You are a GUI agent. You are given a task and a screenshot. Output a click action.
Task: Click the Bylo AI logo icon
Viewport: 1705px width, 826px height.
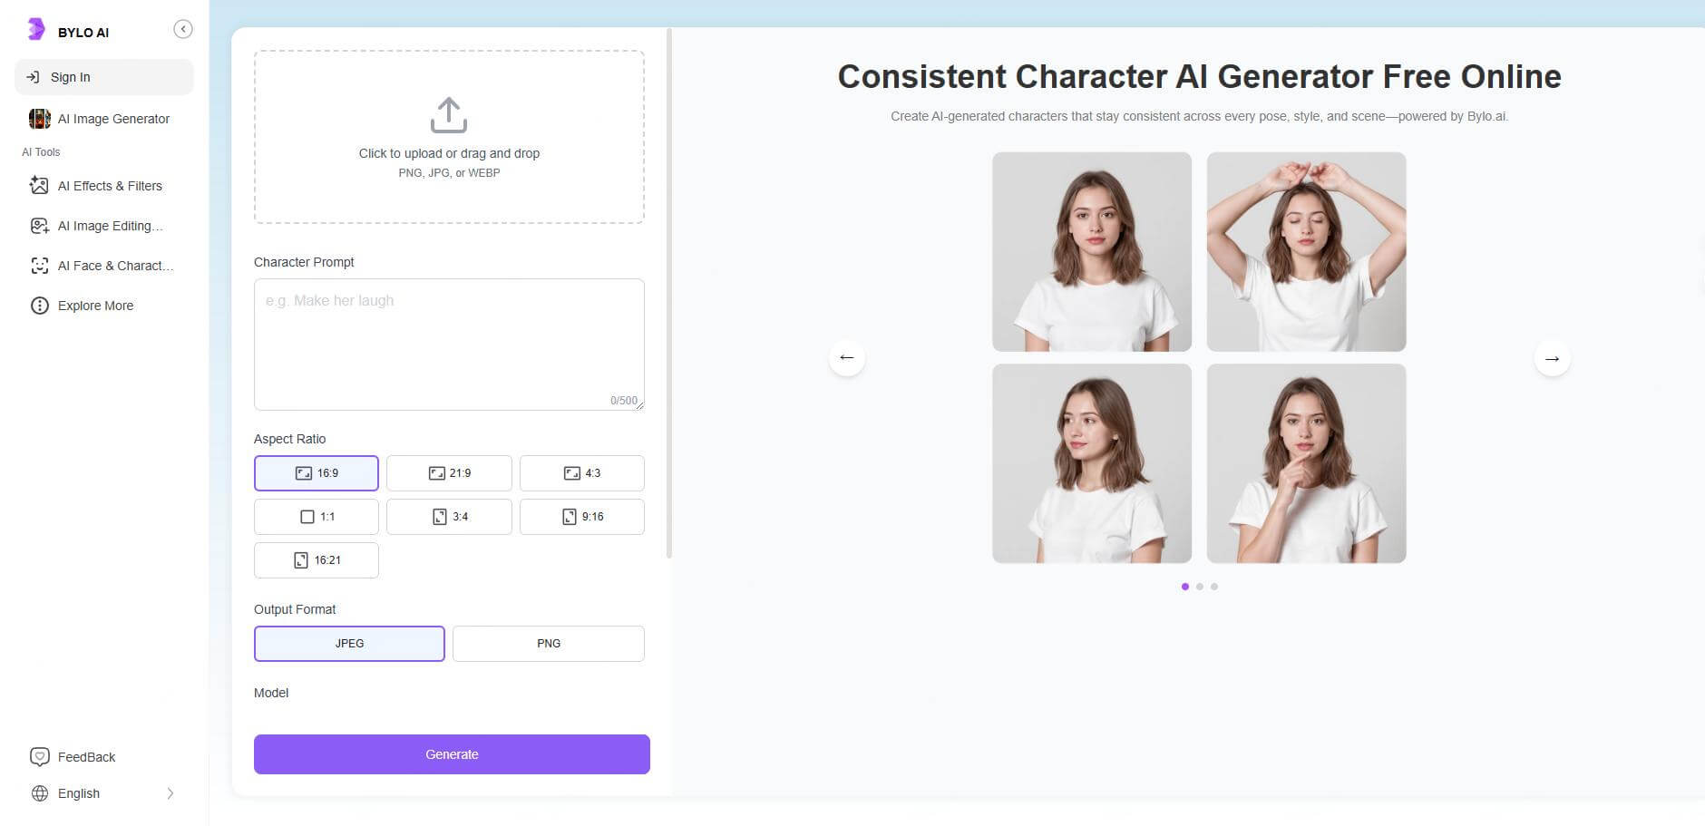point(35,30)
